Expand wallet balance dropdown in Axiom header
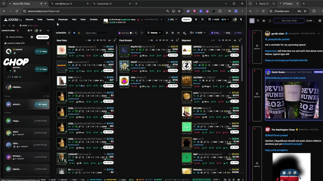This screenshot has height=181, width=323. click(219, 19)
